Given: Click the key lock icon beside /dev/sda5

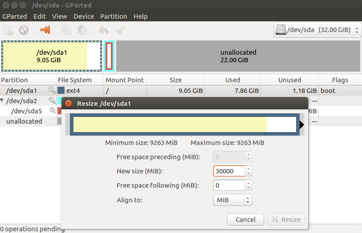Looking at the screenshot, I should (x=53, y=110).
